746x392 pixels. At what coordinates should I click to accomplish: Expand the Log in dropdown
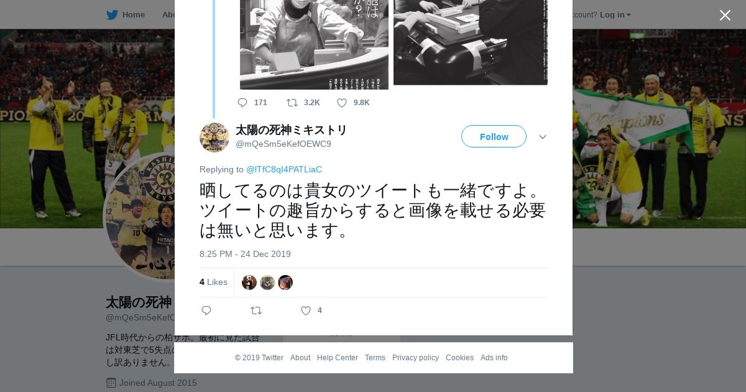point(615,15)
